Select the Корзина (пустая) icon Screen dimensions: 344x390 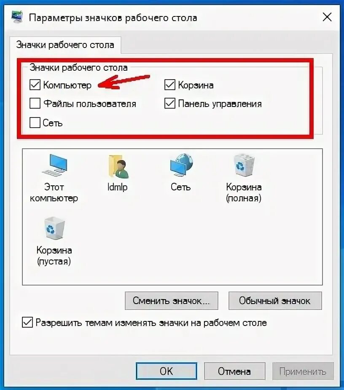54,228
